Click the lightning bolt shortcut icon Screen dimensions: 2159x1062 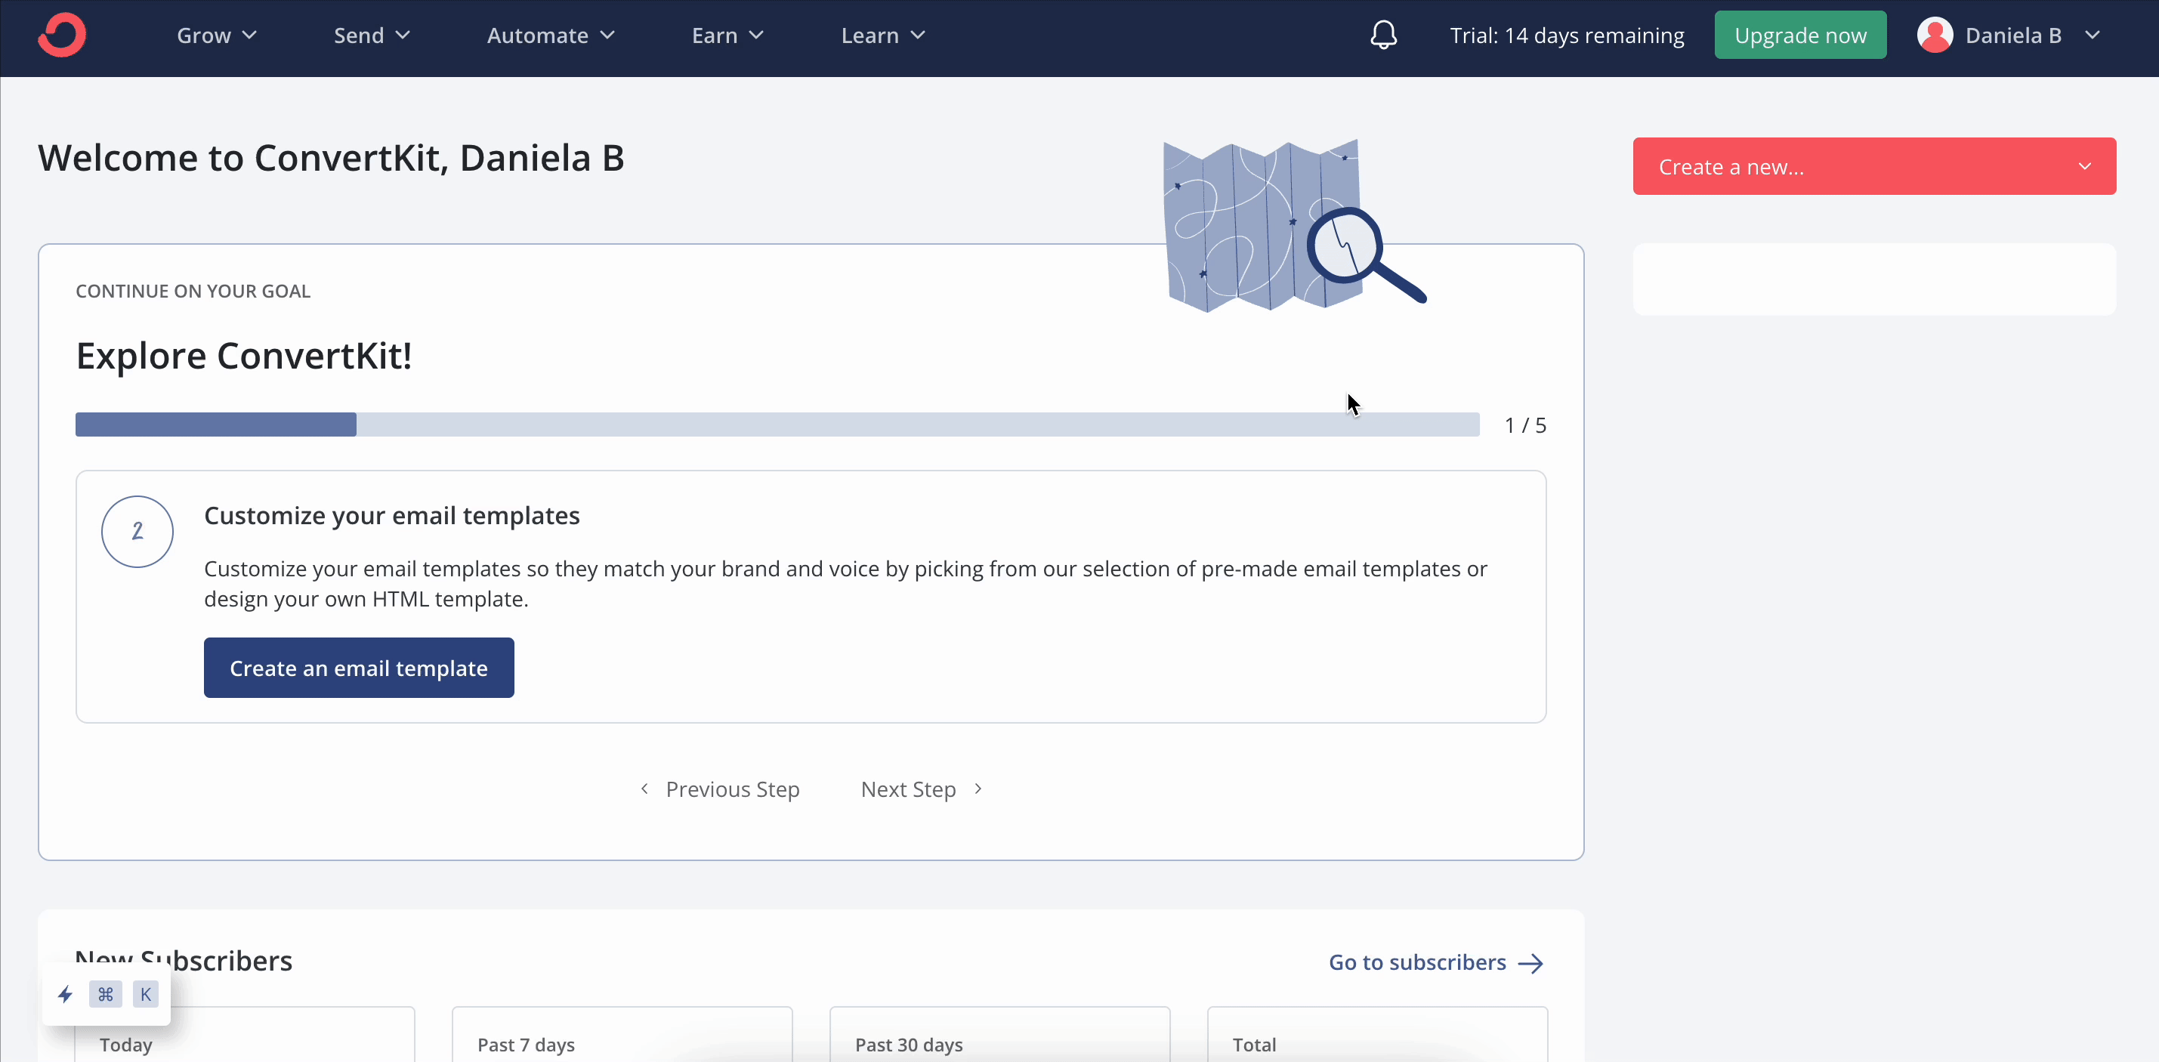[66, 994]
